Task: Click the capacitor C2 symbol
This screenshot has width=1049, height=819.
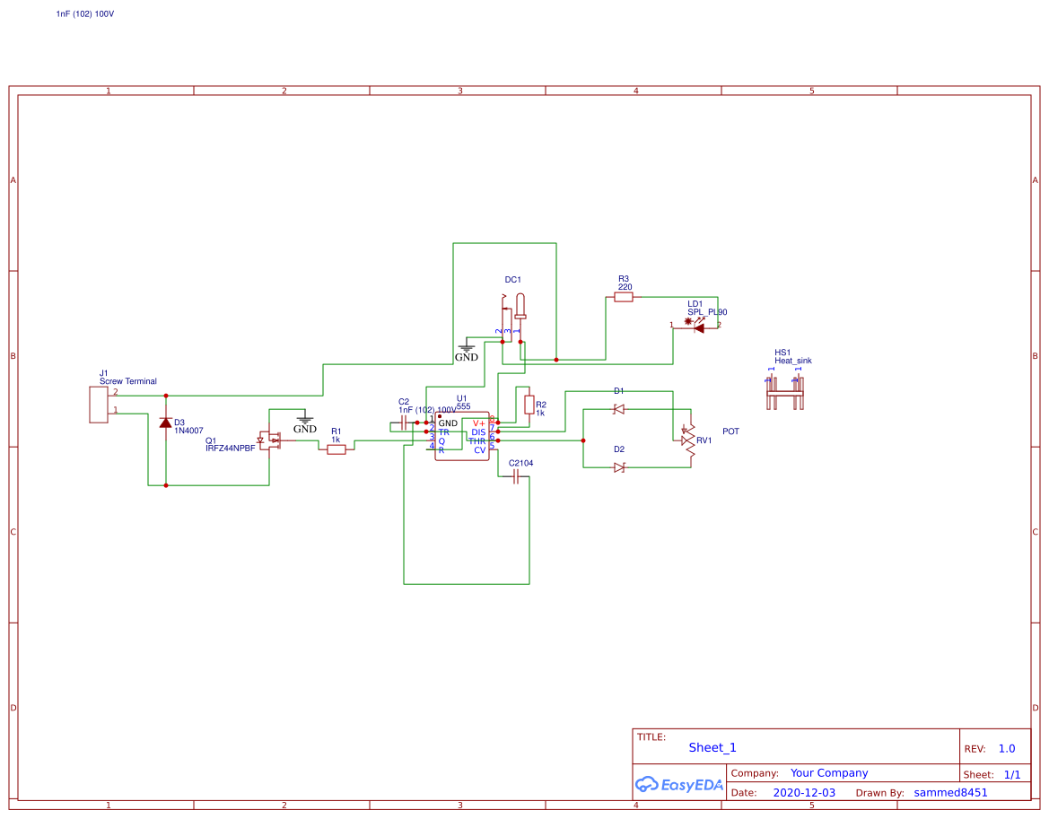Action: (x=403, y=423)
